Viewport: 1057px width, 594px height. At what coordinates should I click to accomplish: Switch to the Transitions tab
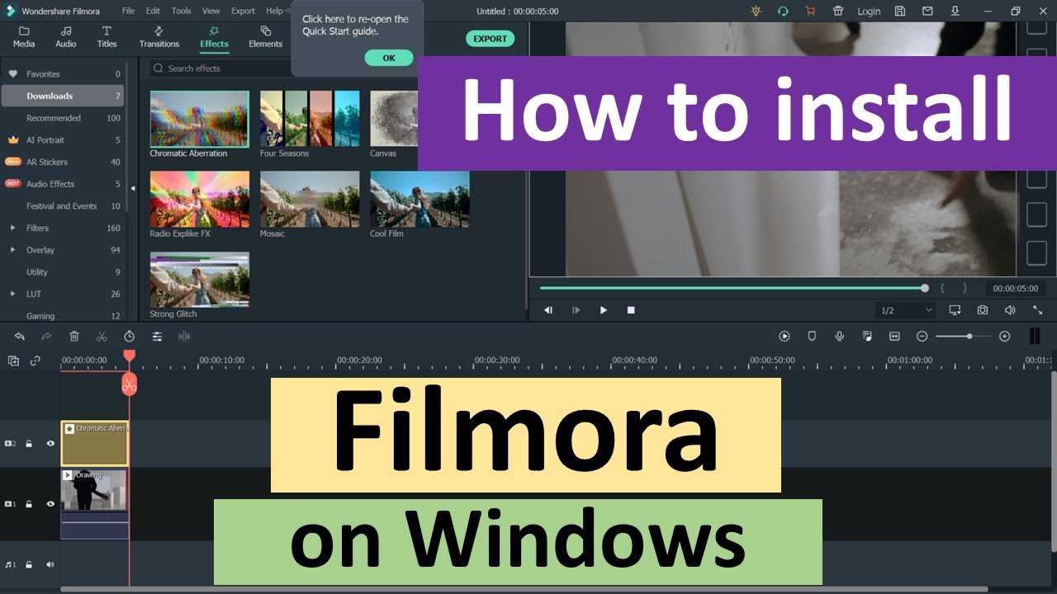pyautogui.click(x=159, y=37)
